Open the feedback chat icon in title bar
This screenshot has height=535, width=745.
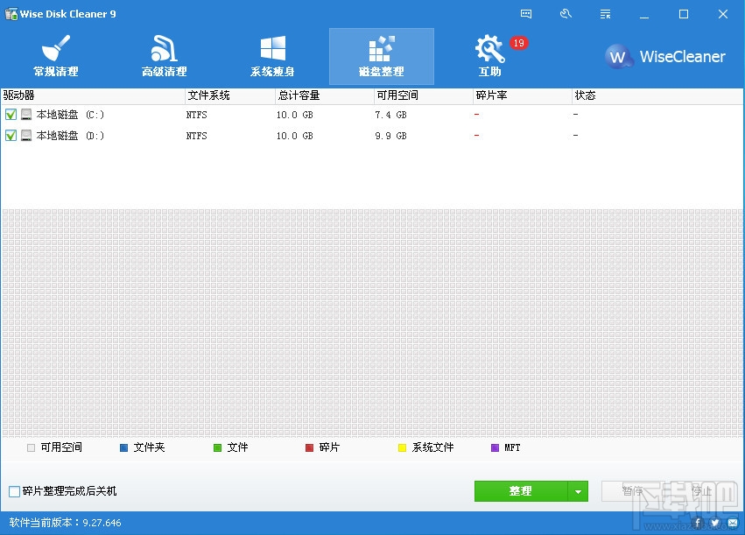[x=525, y=14]
